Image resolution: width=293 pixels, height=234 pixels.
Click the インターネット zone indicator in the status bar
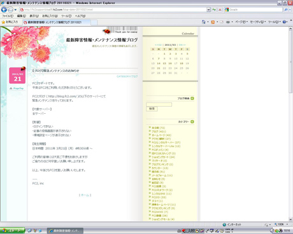click(232, 224)
